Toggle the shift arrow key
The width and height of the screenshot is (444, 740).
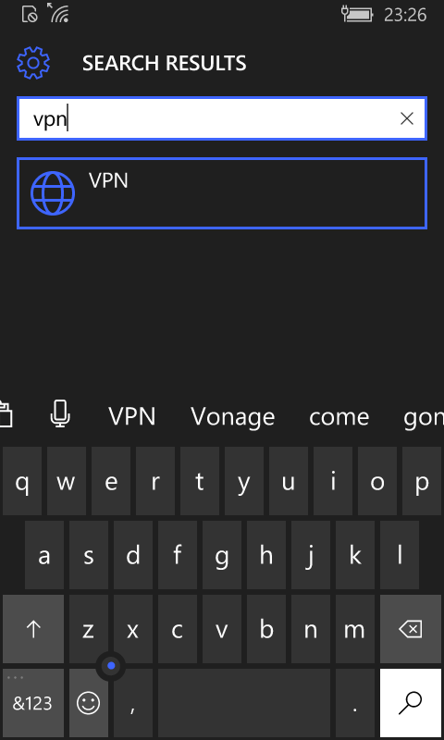[x=33, y=629]
